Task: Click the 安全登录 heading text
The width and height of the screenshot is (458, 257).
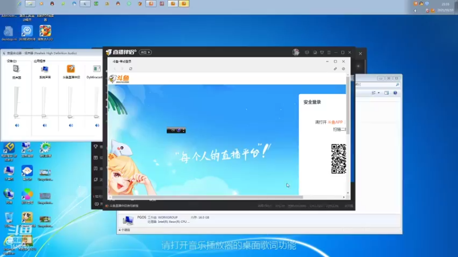Action: (x=312, y=102)
